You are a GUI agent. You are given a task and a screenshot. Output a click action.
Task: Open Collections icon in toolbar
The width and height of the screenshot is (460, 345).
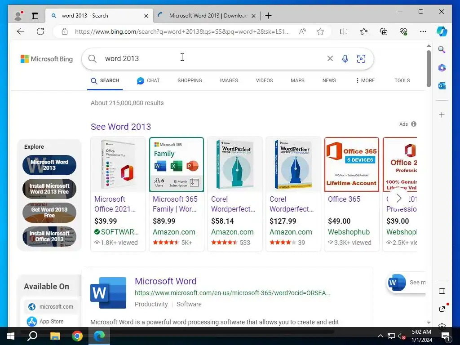384,31
